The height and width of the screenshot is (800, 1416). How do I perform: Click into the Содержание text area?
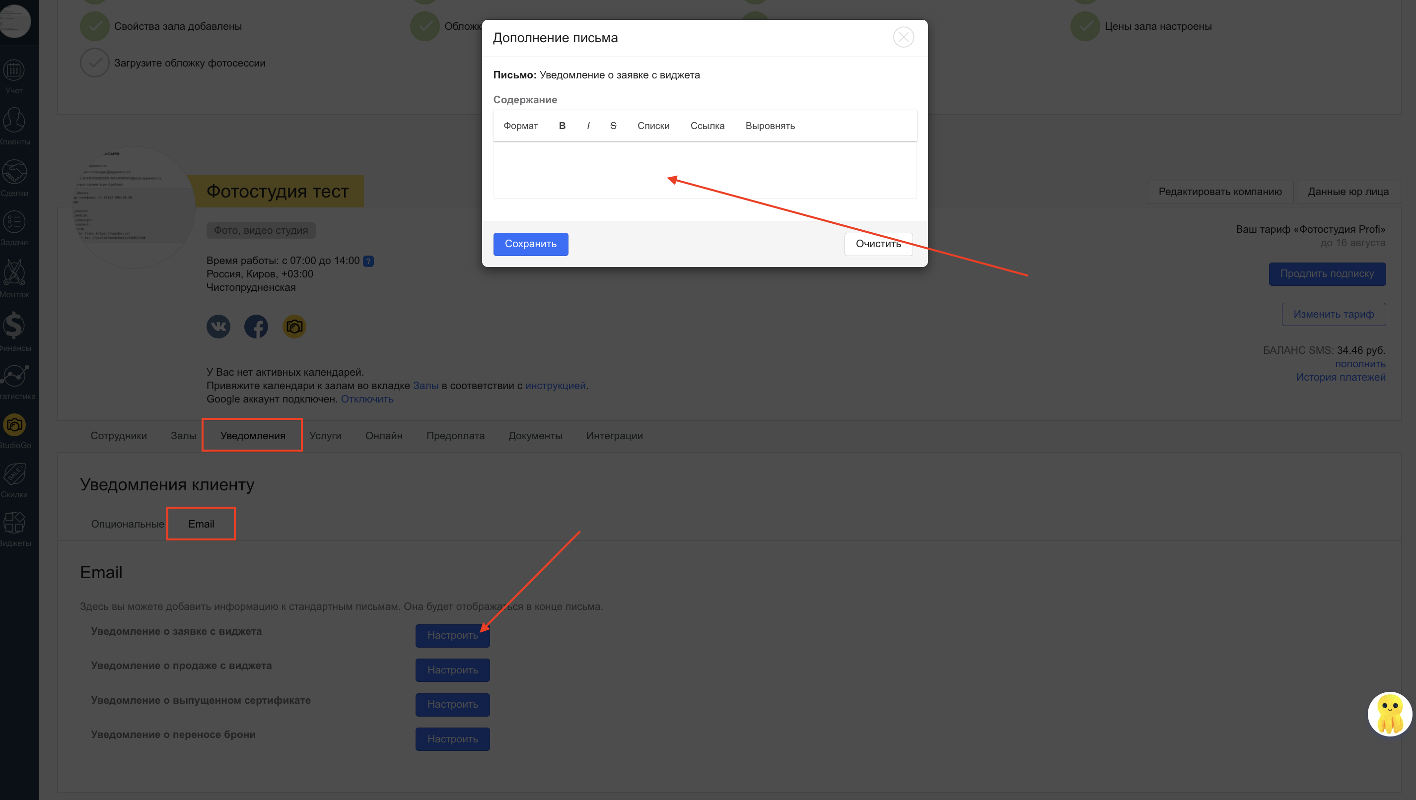pyautogui.click(x=705, y=170)
